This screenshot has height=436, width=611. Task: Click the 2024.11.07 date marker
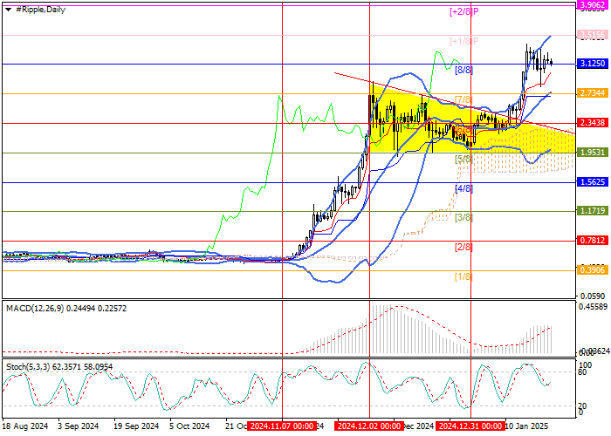click(281, 426)
